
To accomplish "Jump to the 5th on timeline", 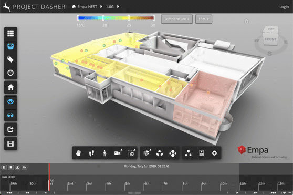I will (128, 184).
